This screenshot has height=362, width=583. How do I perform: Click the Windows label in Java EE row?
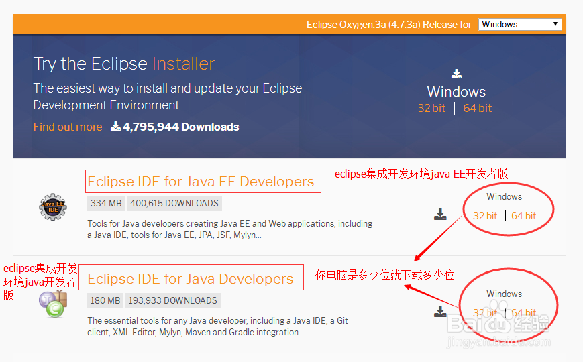point(505,196)
